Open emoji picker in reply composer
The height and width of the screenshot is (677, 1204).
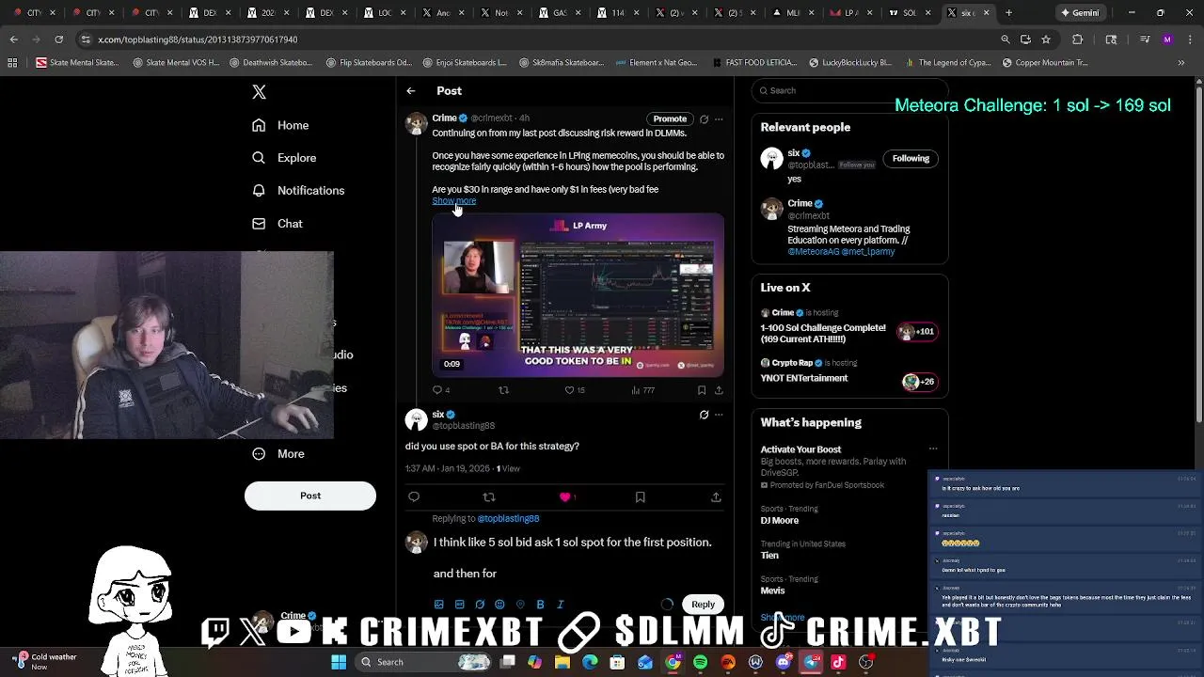tap(499, 605)
